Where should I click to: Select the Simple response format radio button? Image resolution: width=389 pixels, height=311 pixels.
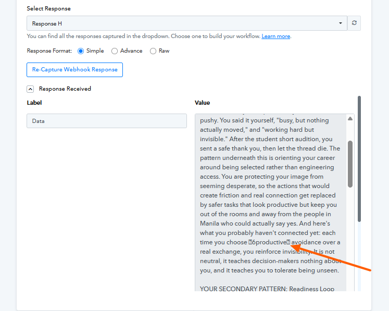81,51
